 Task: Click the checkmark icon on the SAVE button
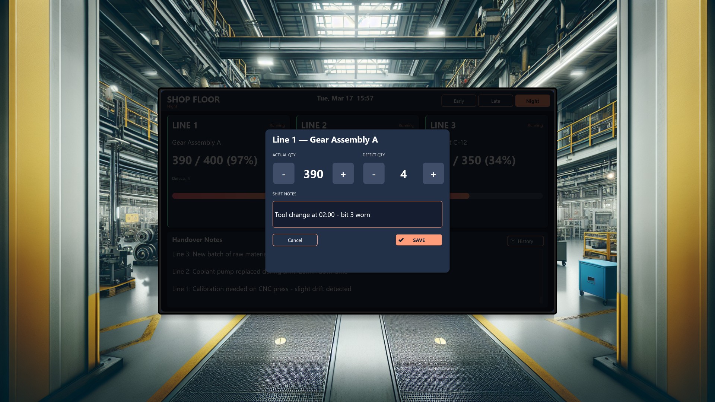tap(401, 240)
